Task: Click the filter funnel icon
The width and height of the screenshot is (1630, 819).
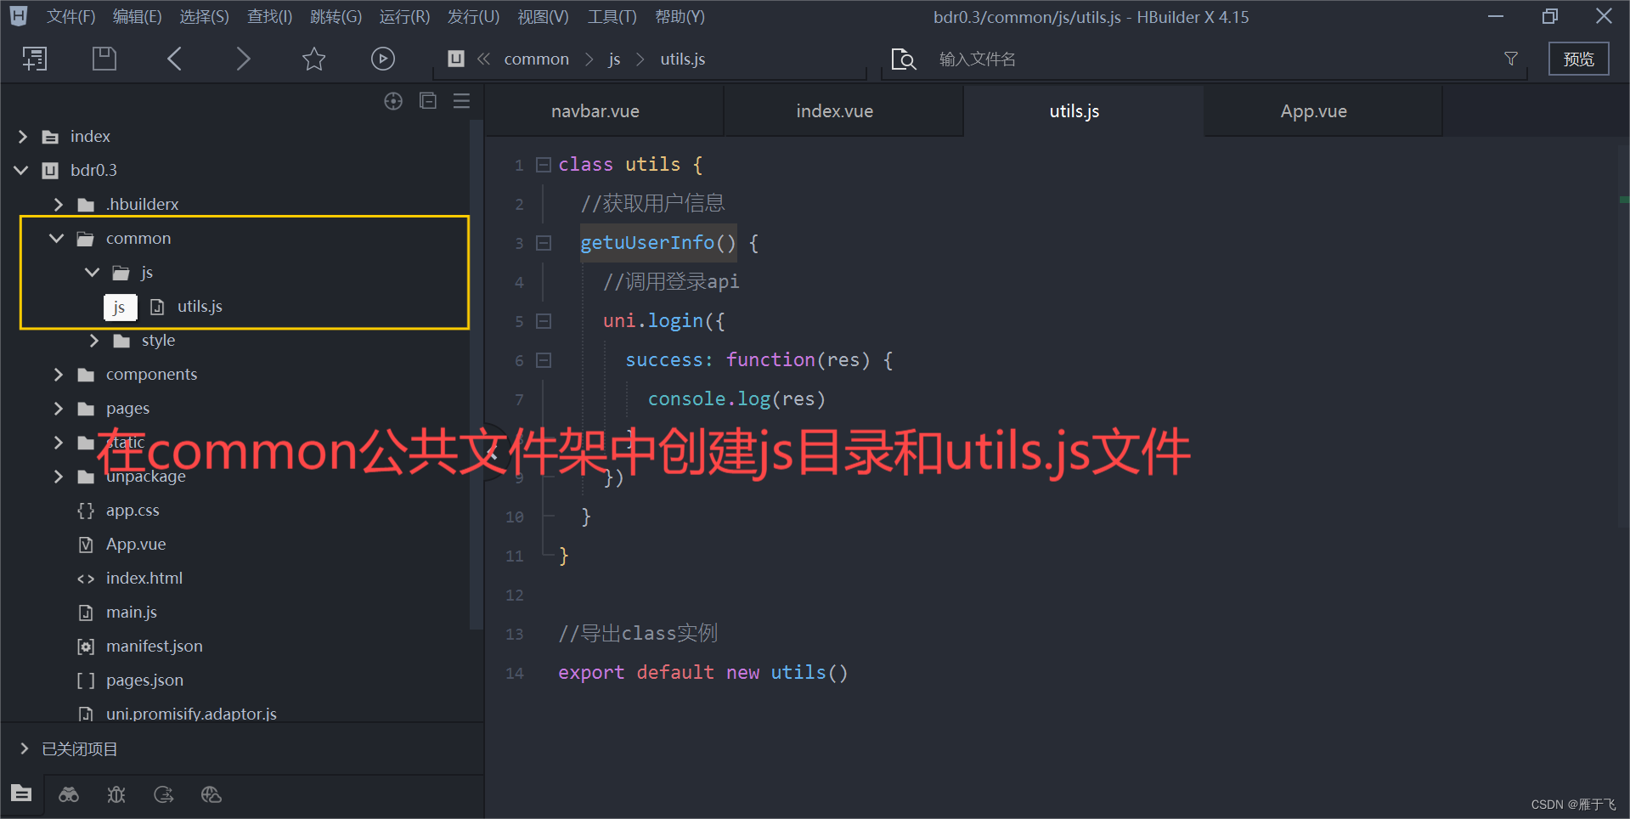Action: (x=1511, y=59)
